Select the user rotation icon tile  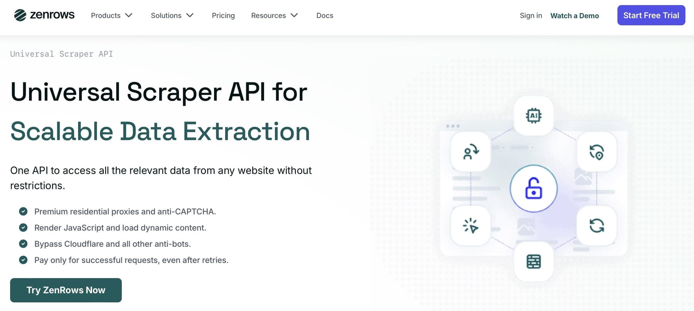(x=471, y=152)
